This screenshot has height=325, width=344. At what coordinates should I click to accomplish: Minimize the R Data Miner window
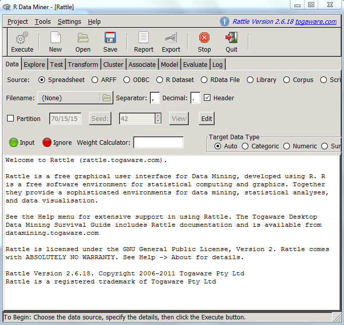297,5
